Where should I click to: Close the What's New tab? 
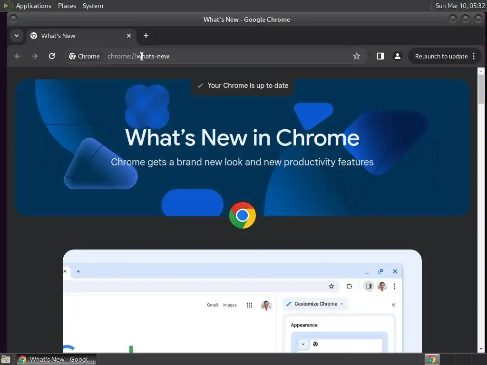pos(129,36)
